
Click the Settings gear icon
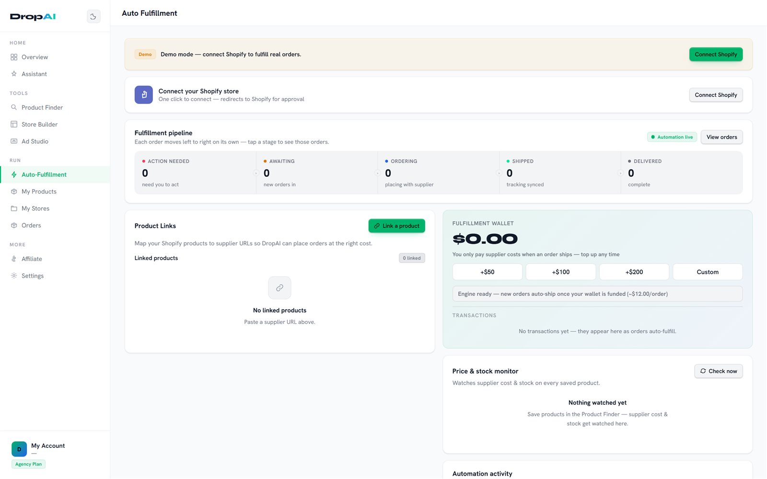click(x=14, y=276)
